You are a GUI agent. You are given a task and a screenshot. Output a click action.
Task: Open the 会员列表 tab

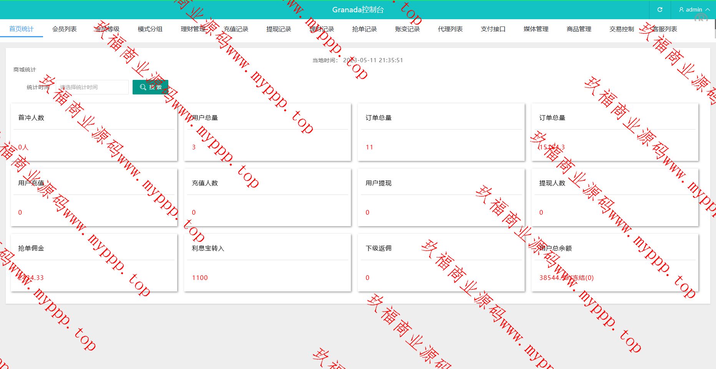point(65,29)
